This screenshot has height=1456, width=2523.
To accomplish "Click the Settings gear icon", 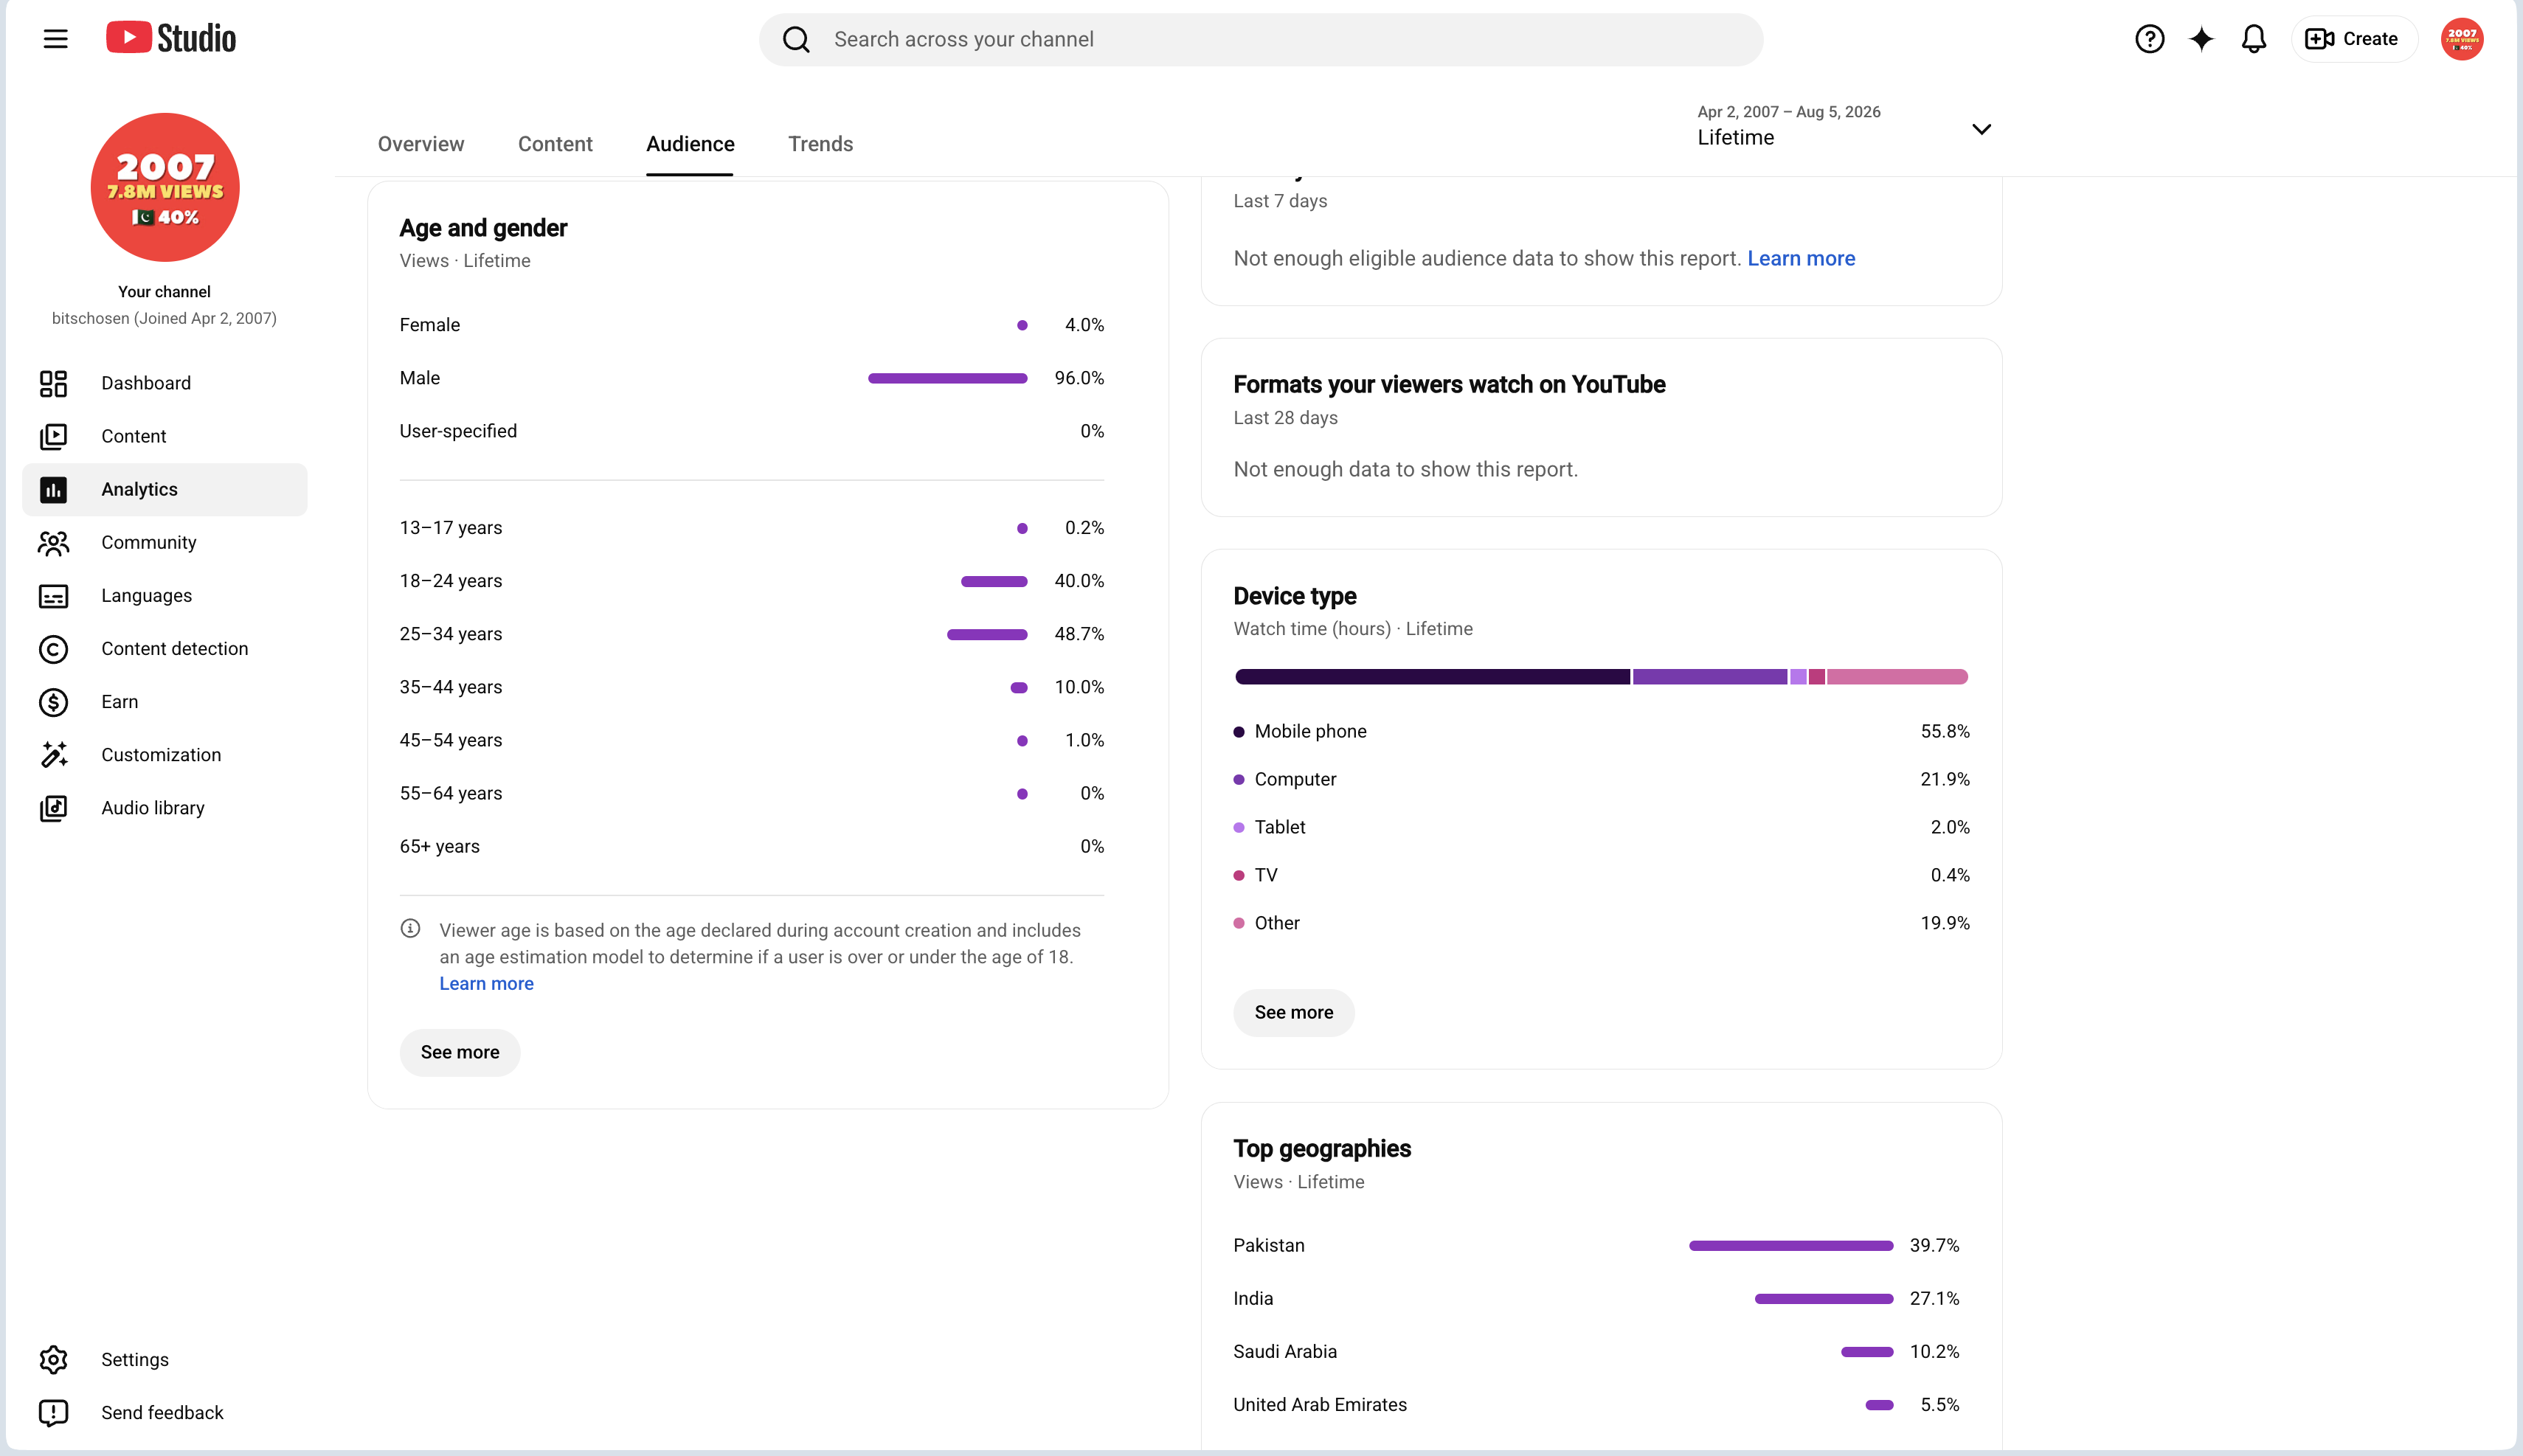I will 53,1360.
